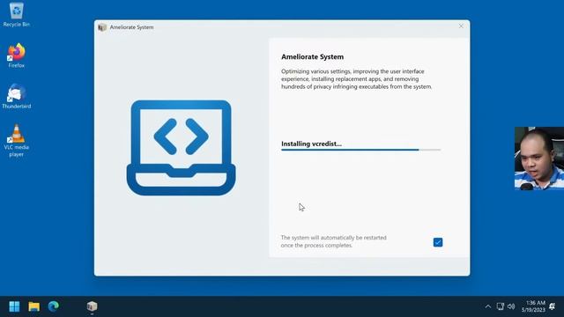Screen dimensions: 564x317
Task: Uncheck the automatic restart checkbox
Action: tap(438, 242)
